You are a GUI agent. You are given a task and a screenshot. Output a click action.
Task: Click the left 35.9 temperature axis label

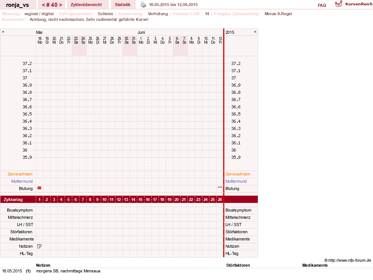[27, 157]
